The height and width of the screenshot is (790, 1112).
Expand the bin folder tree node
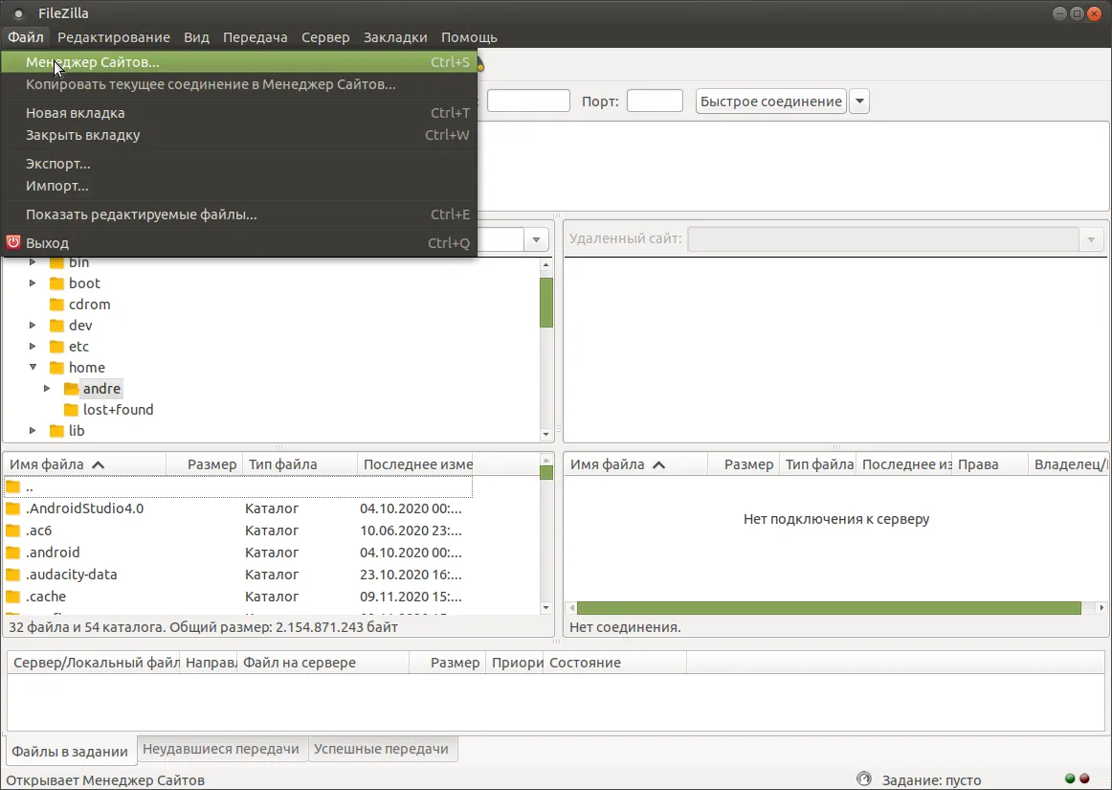tap(33, 262)
